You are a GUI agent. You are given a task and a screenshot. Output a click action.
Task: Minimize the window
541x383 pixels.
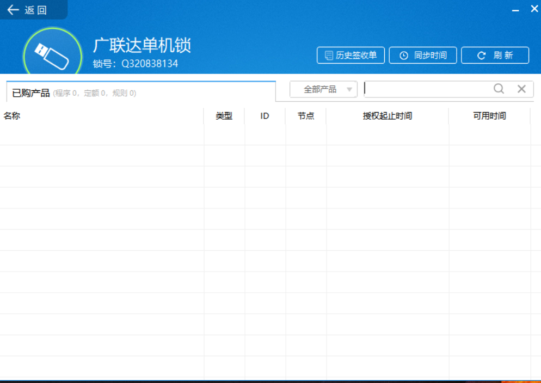tap(515, 9)
